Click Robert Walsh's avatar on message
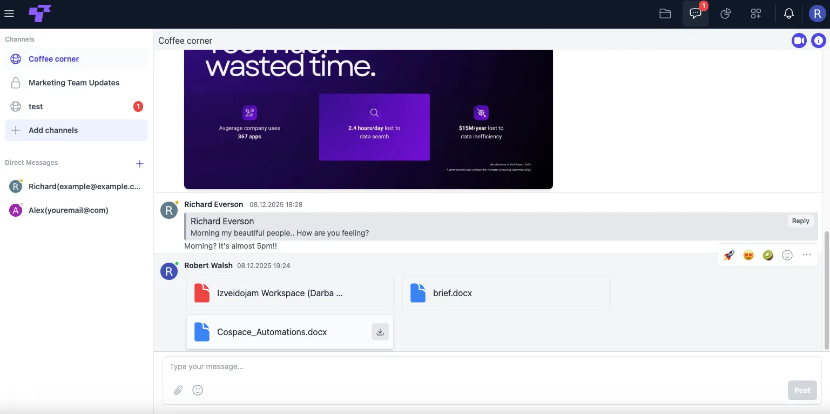The height and width of the screenshot is (414, 830). click(x=169, y=271)
